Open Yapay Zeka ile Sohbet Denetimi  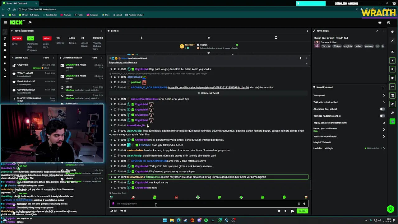pyautogui.click(x=349, y=123)
